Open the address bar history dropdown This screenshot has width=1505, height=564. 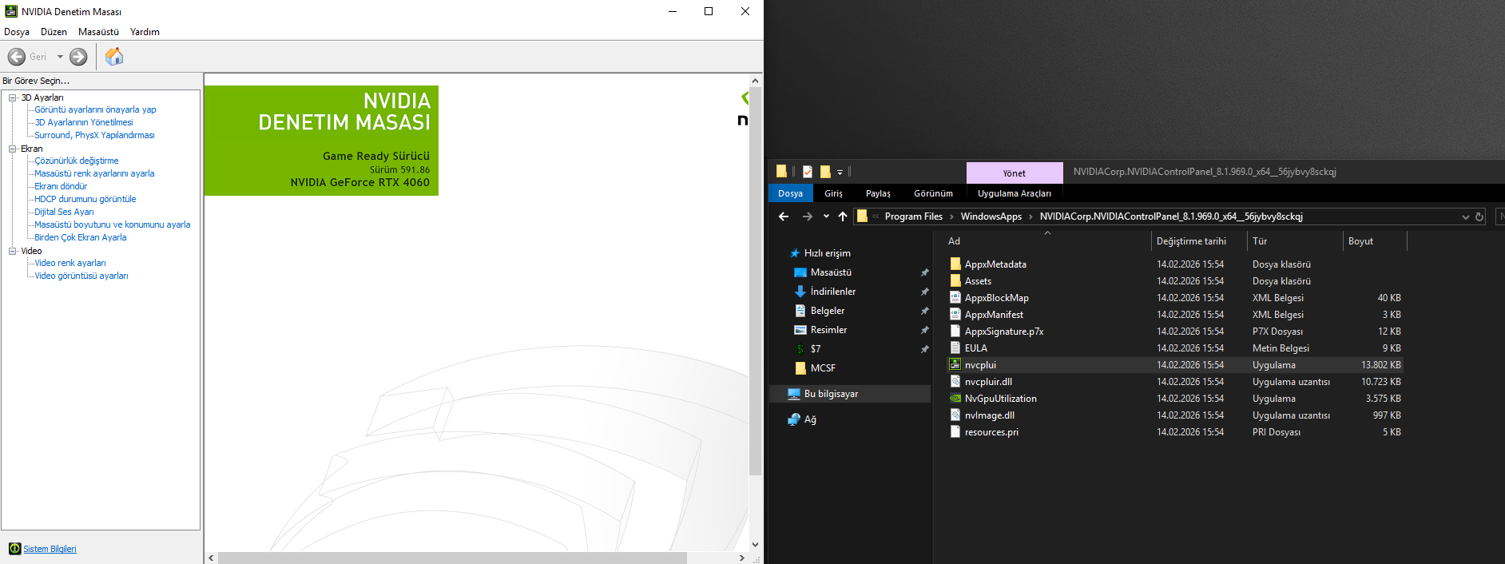[1465, 216]
